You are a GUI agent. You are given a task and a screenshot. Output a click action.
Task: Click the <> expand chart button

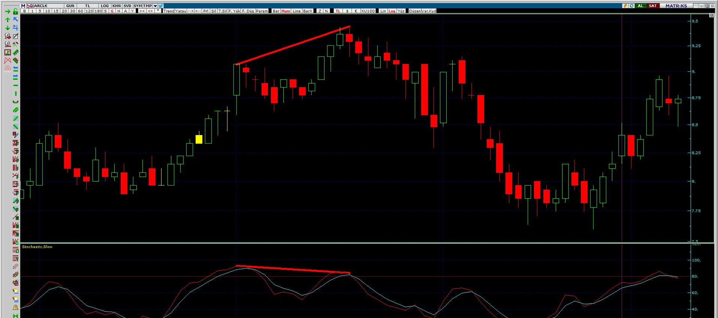[150, 11]
